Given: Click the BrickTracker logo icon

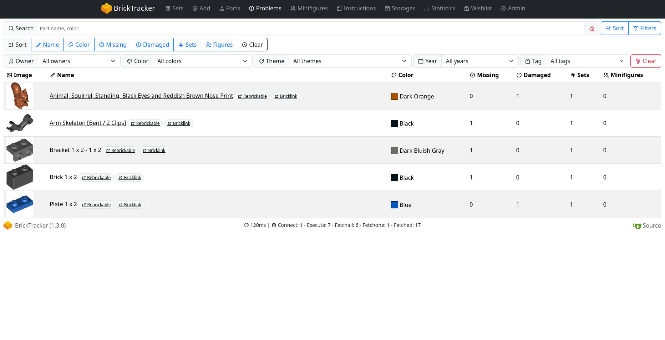Looking at the screenshot, I should pos(106,8).
